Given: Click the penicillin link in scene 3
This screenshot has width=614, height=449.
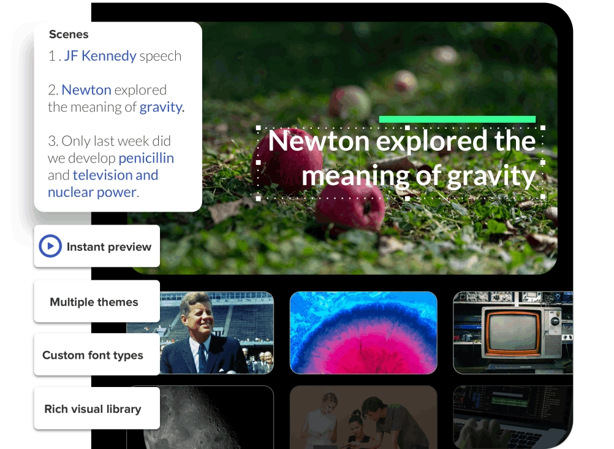Looking at the screenshot, I should pos(146,158).
